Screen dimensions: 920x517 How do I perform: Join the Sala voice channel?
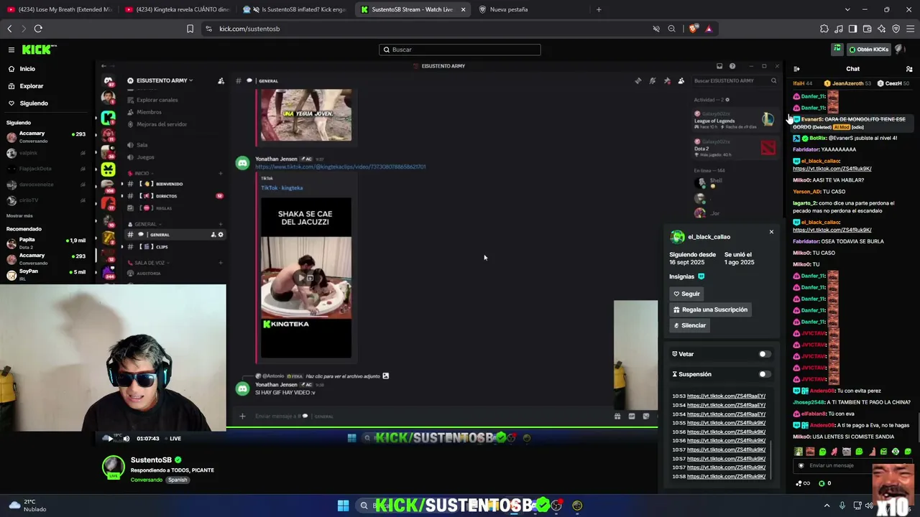pos(142,145)
